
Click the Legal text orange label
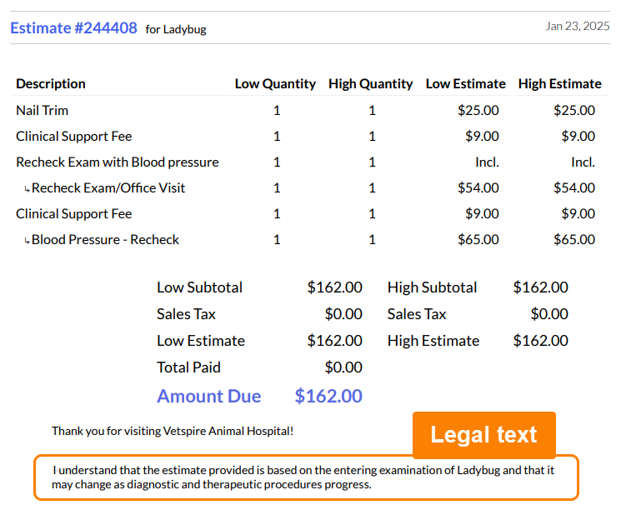coord(483,435)
